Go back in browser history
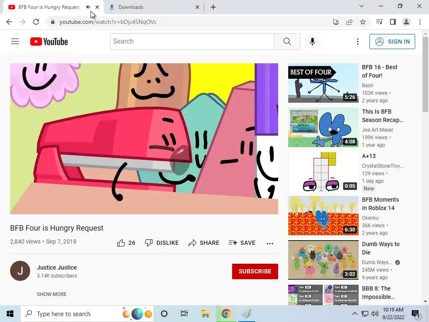 [9, 22]
